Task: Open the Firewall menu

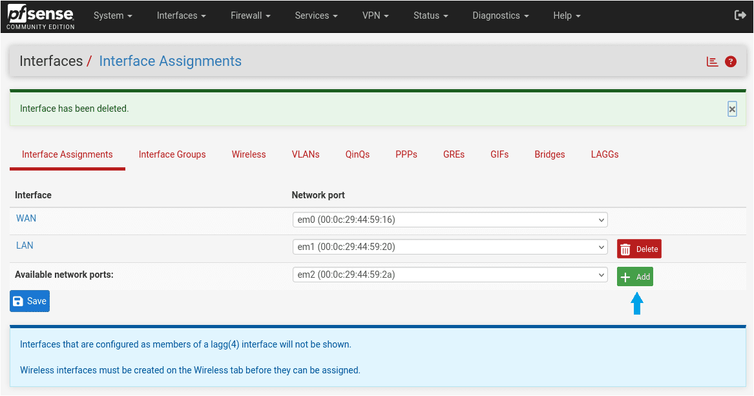Action: 251,16
